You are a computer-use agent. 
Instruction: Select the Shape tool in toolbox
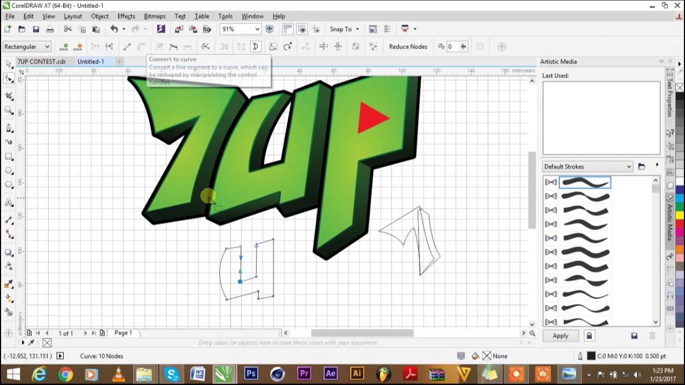9,79
